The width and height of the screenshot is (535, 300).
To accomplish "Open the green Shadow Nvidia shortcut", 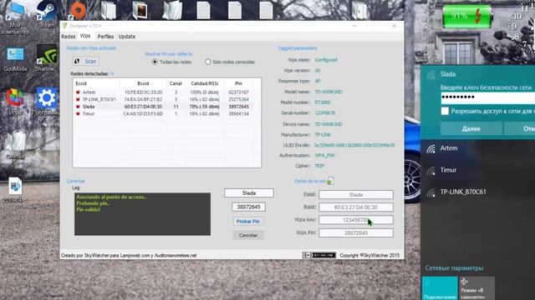I will pos(46,57).
